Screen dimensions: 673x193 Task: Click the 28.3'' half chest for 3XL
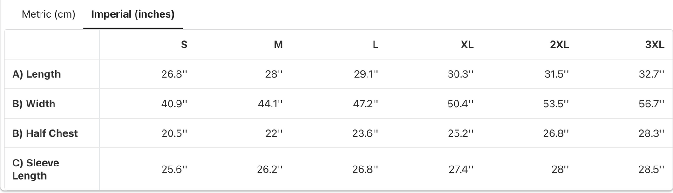(652, 134)
